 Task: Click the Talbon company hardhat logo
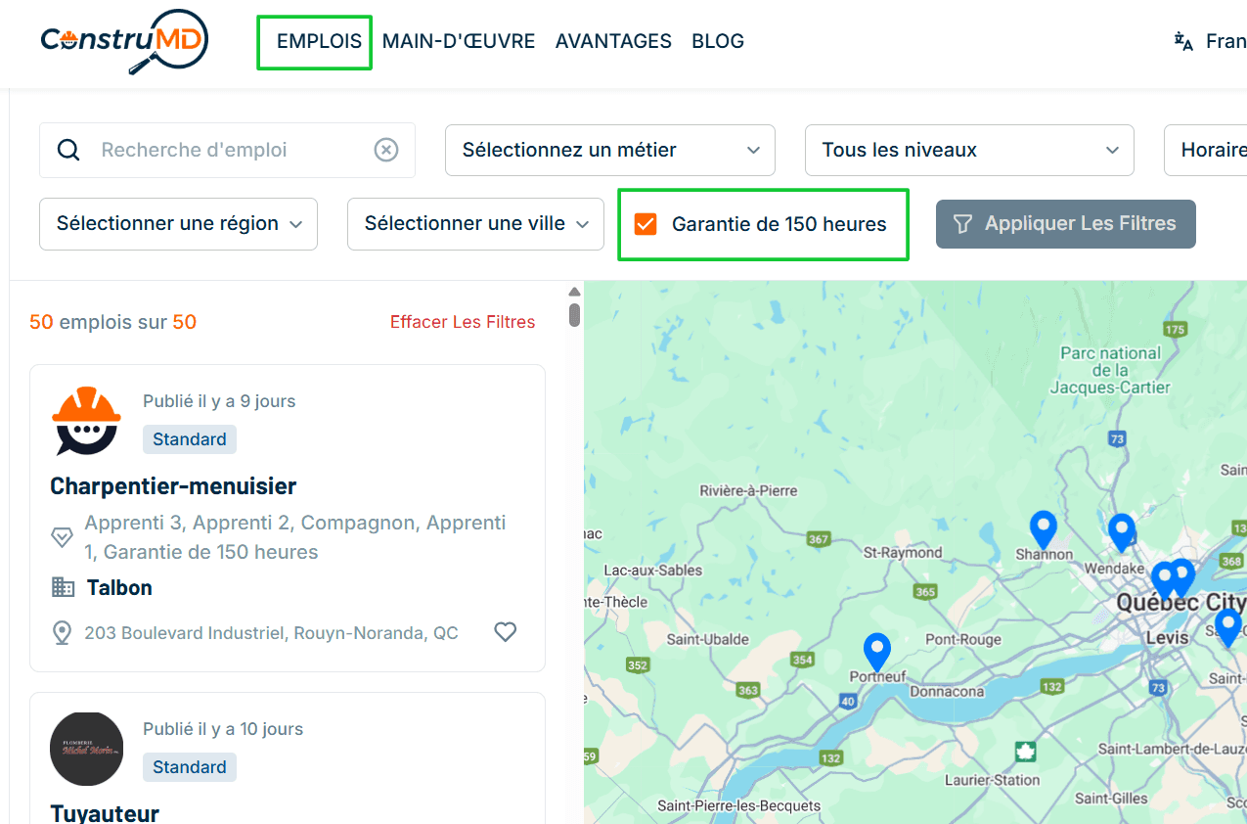coord(86,421)
